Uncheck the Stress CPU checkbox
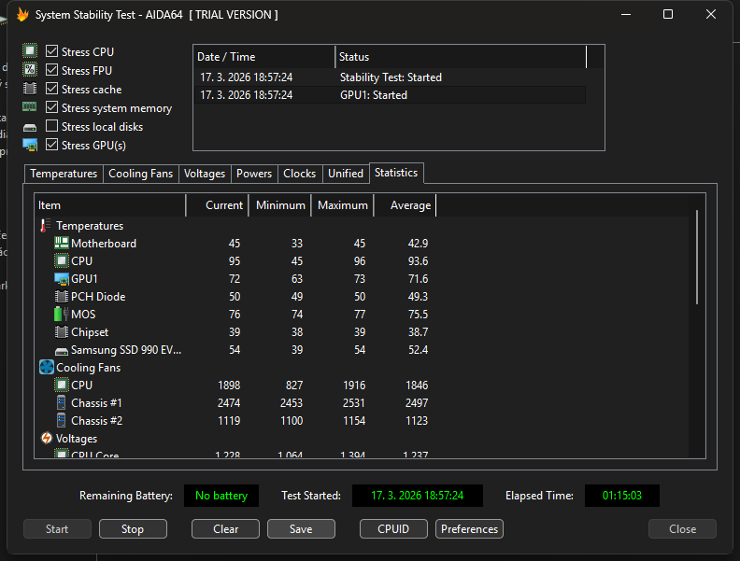The width and height of the screenshot is (740, 561). tap(51, 51)
